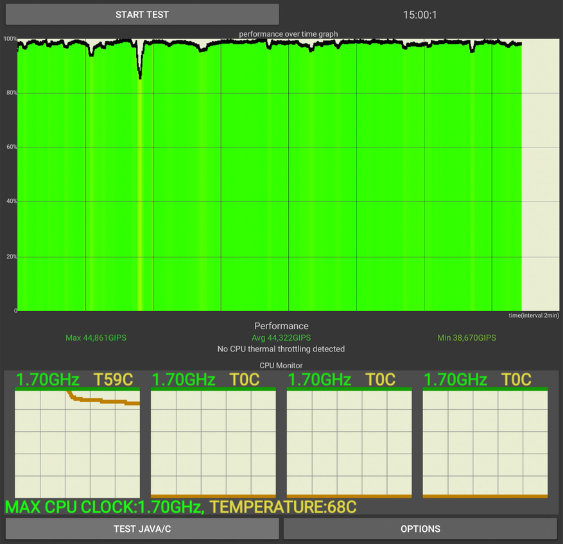This screenshot has height=544, width=563.
Task: Click the time(interval 2min) axis label
Action: pos(533,316)
